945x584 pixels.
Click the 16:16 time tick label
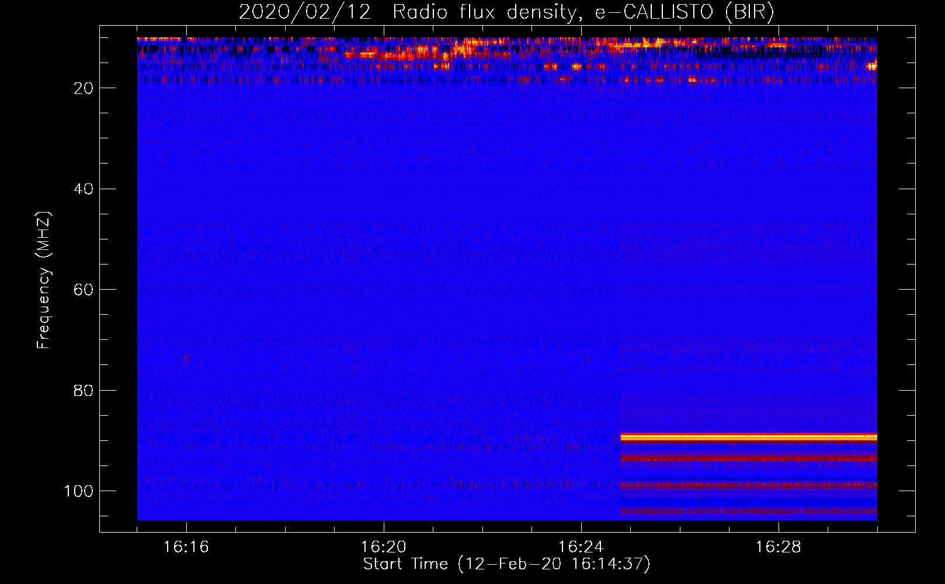pos(186,547)
